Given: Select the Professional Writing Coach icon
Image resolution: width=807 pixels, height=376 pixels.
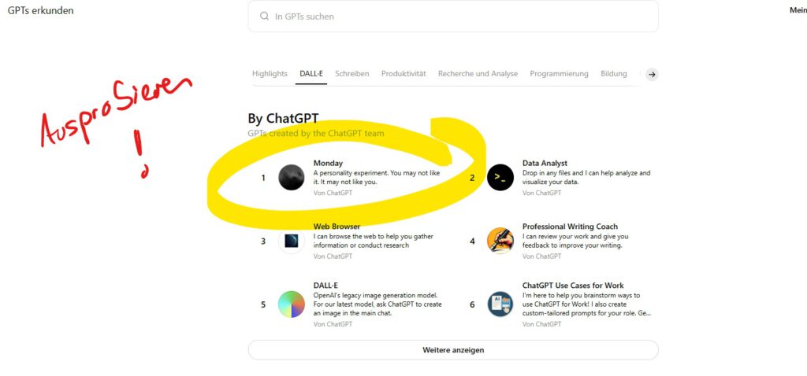Looking at the screenshot, I should click(500, 241).
